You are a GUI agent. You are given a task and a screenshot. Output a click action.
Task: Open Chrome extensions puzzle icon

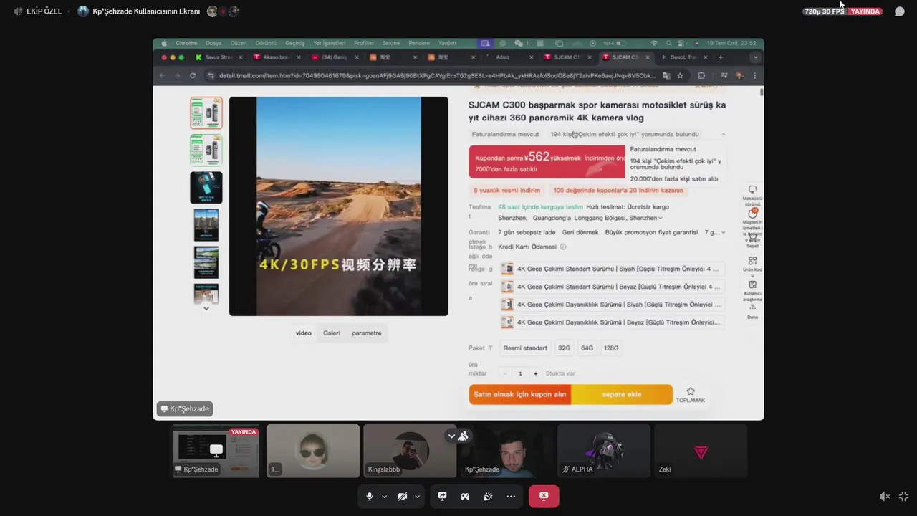tap(701, 75)
